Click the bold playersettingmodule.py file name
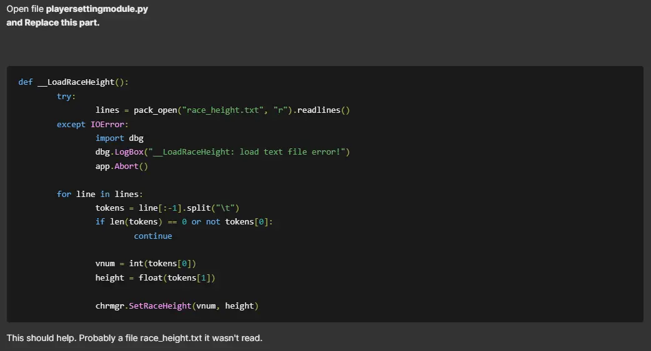This screenshot has width=651, height=351. (x=97, y=9)
